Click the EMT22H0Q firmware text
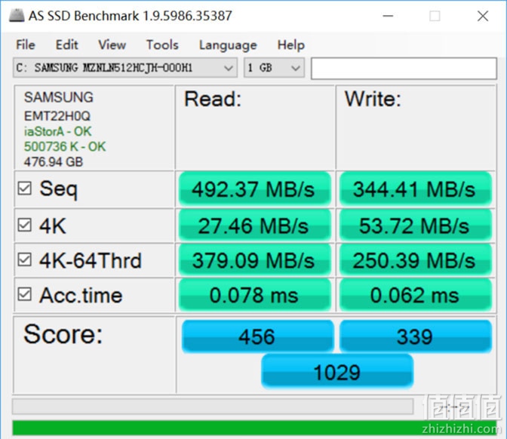The width and height of the screenshot is (507, 439). pos(57,116)
